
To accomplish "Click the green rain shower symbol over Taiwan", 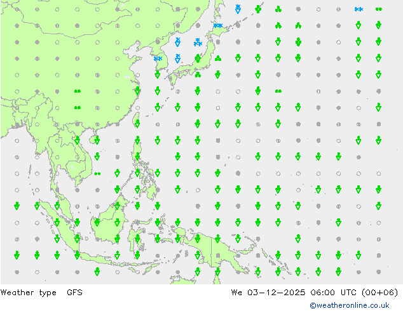I will point(137,124).
